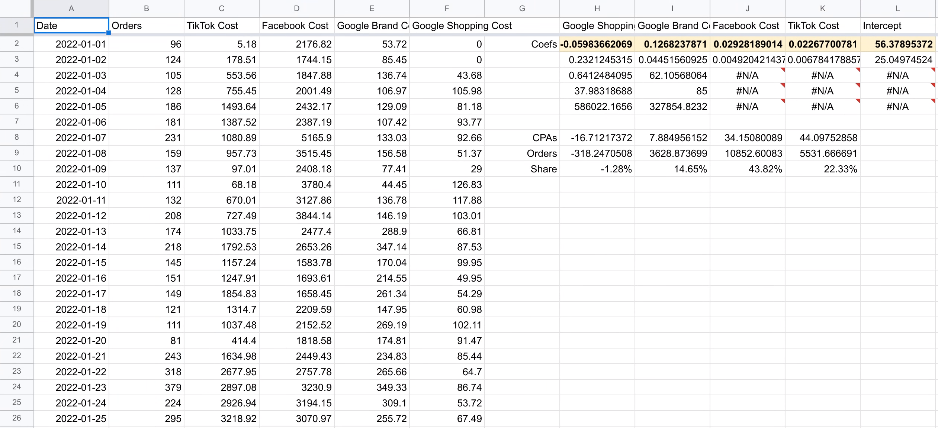This screenshot has height=428, width=938.
Task: Select row 10 using the row number
Action: pos(17,169)
